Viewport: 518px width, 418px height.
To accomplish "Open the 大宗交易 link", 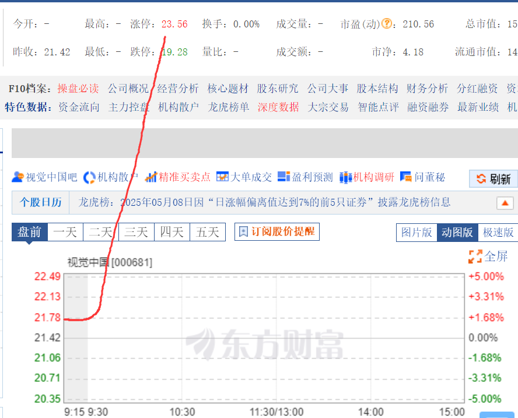I will point(328,107).
